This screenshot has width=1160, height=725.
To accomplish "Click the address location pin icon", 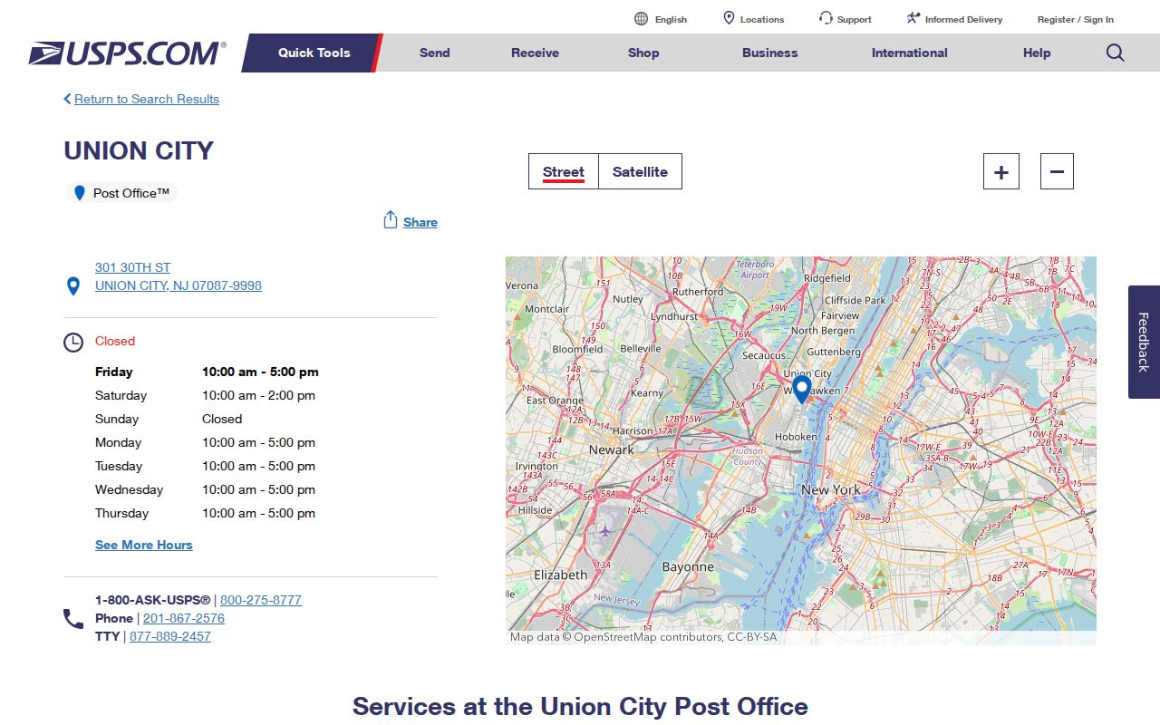I will (x=73, y=286).
